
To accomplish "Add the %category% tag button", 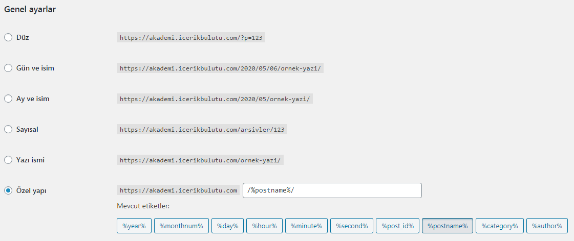I will 499,226.
